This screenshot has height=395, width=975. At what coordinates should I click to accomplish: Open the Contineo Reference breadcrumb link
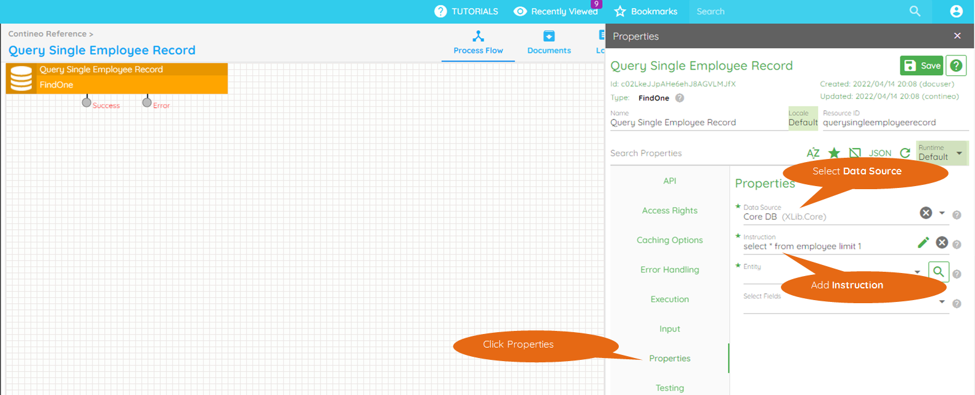pyautogui.click(x=47, y=34)
